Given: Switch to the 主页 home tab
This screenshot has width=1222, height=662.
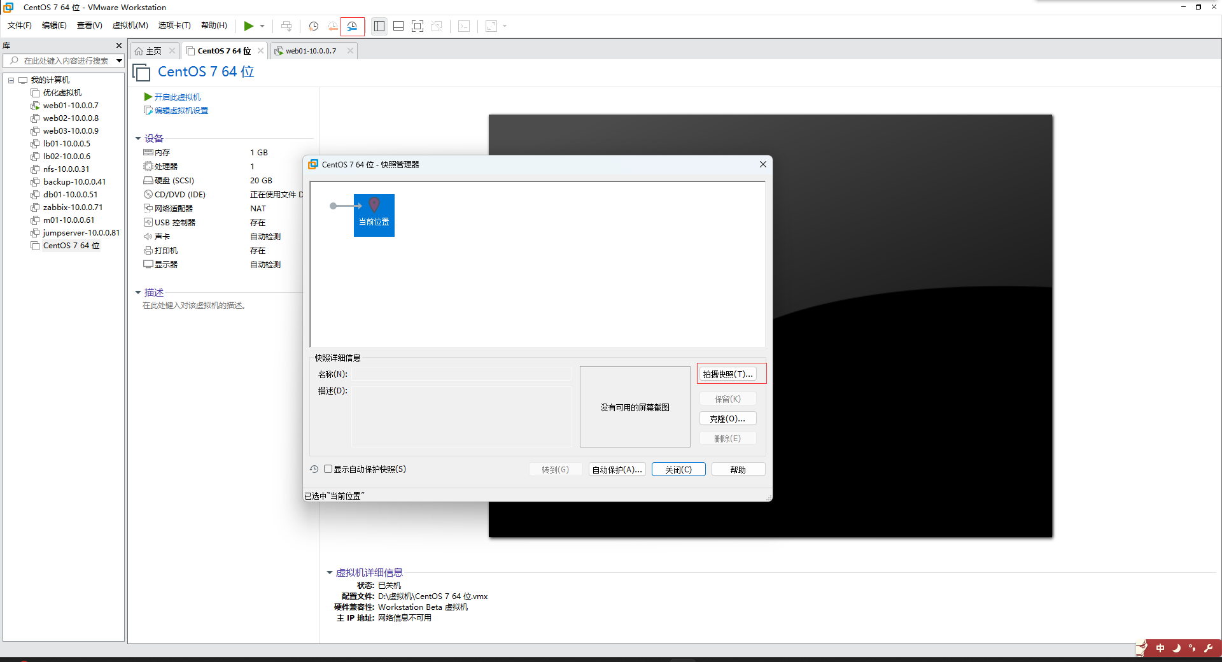Looking at the screenshot, I should (153, 51).
